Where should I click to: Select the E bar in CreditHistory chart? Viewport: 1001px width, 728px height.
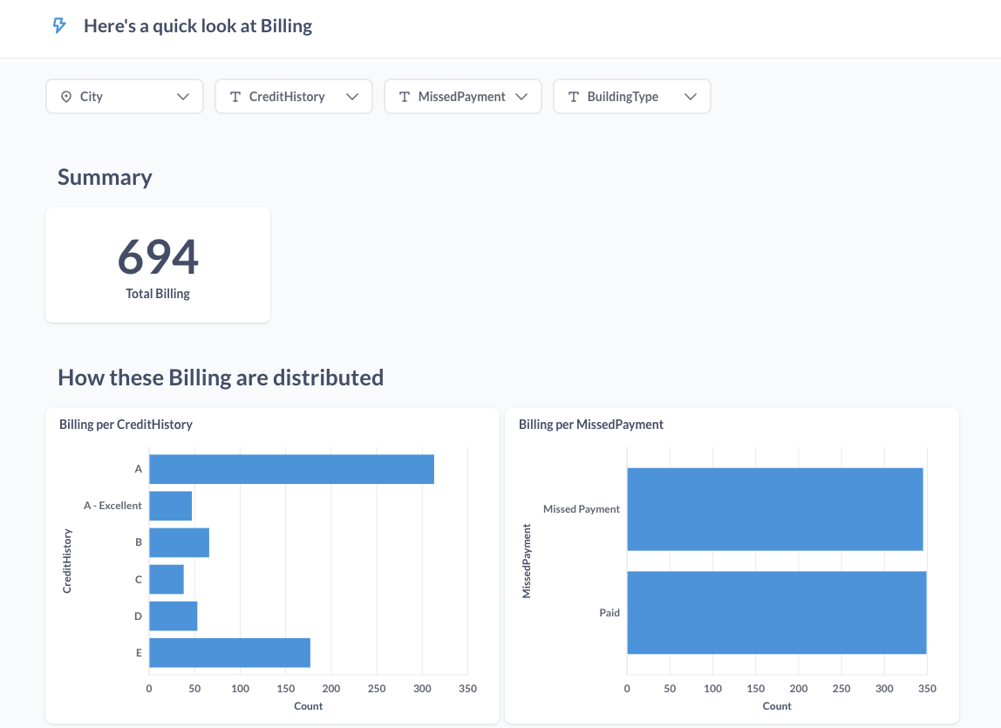point(229,652)
